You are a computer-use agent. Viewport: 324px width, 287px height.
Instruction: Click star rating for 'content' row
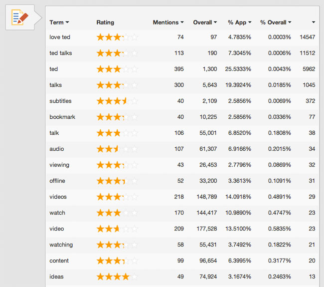117,261
